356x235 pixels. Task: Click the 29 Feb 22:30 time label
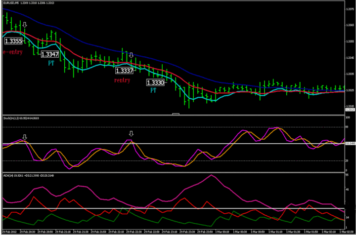pos(133,232)
